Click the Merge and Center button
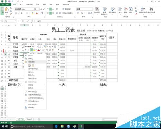Screen dimensions: 161x129 point(68,13)
